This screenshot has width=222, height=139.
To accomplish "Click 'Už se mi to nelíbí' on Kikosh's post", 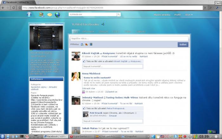I will 128,56.
